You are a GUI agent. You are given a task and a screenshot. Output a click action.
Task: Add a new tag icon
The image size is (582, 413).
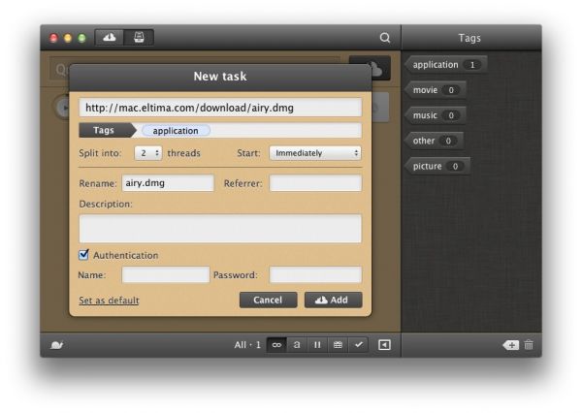[511, 345]
